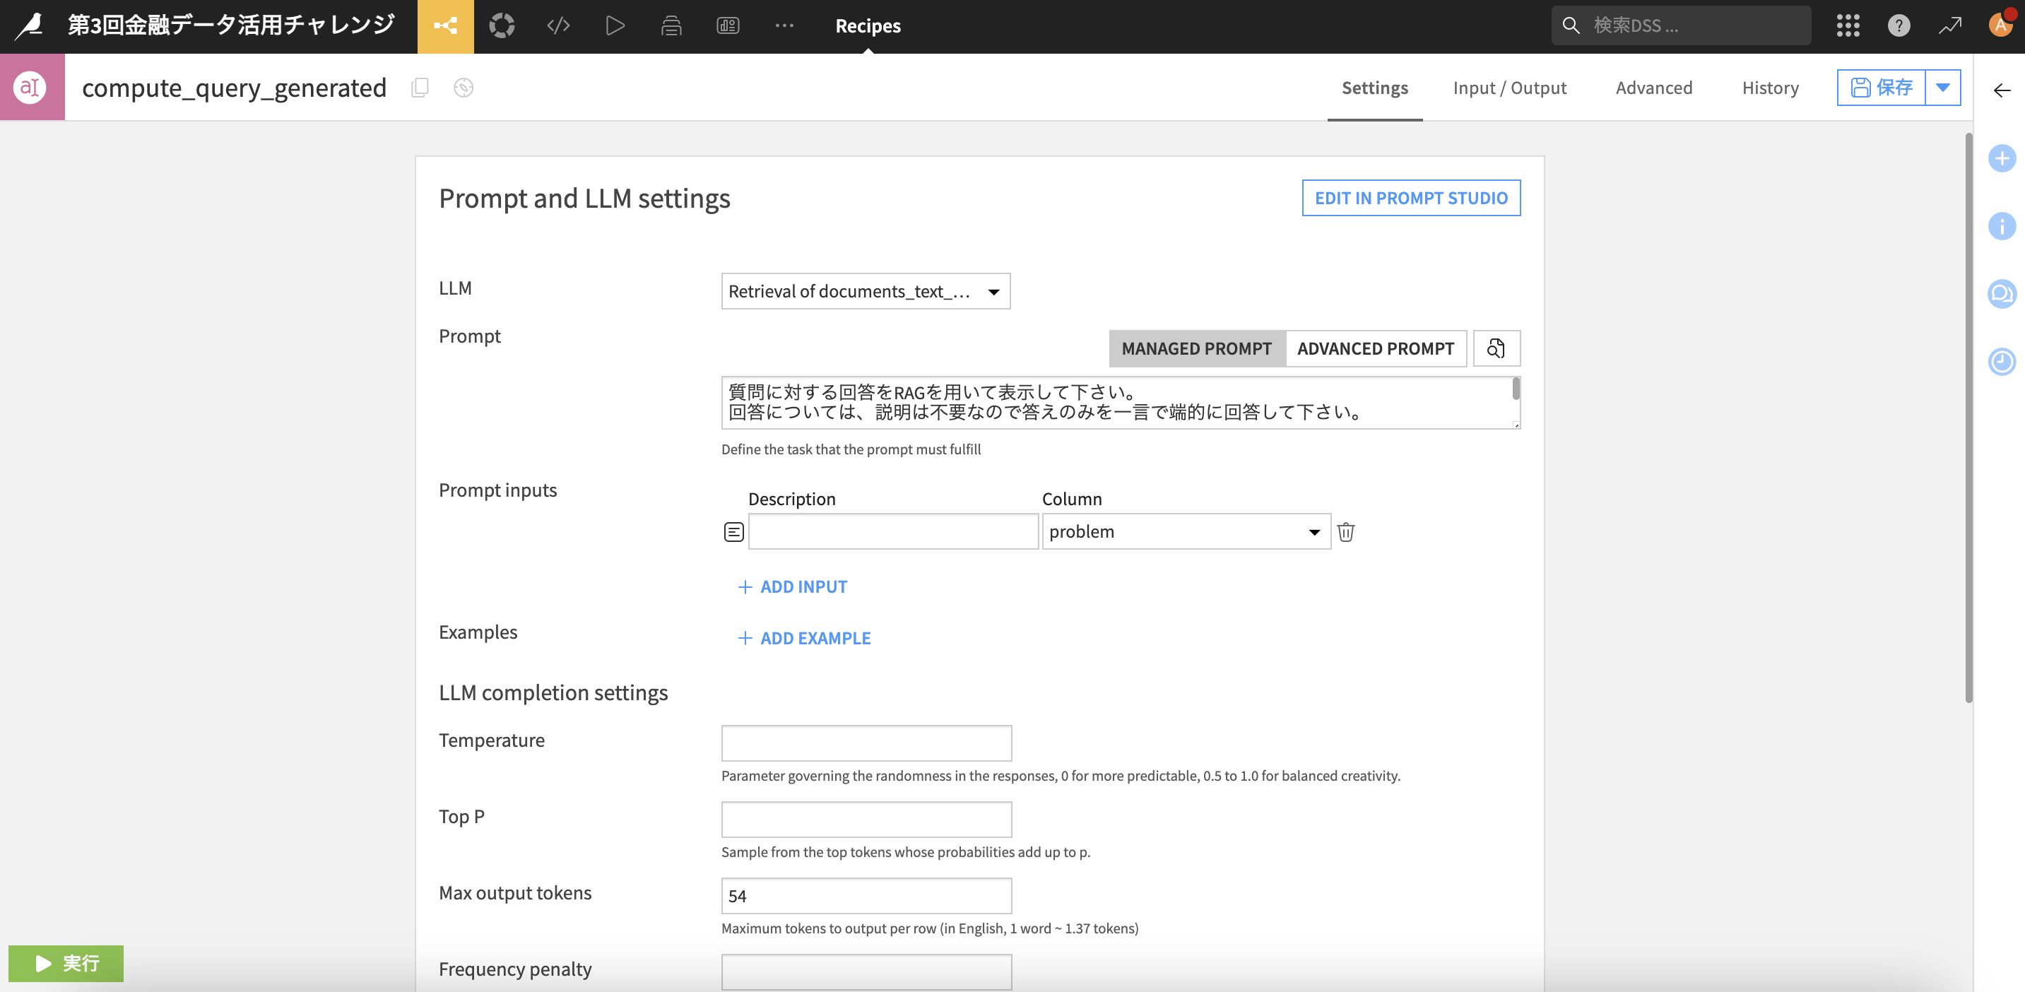Click the code recipes icon in navbar

point(557,26)
